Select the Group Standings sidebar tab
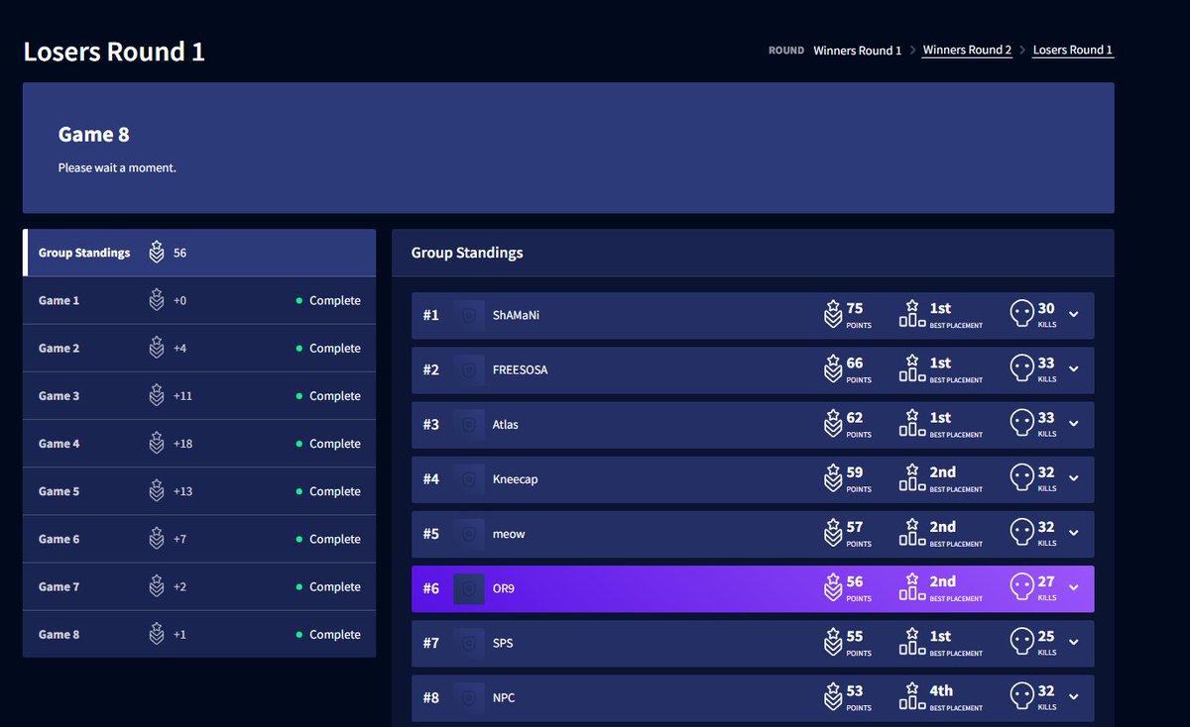Image resolution: width=1190 pixels, height=727 pixels. 199,253
